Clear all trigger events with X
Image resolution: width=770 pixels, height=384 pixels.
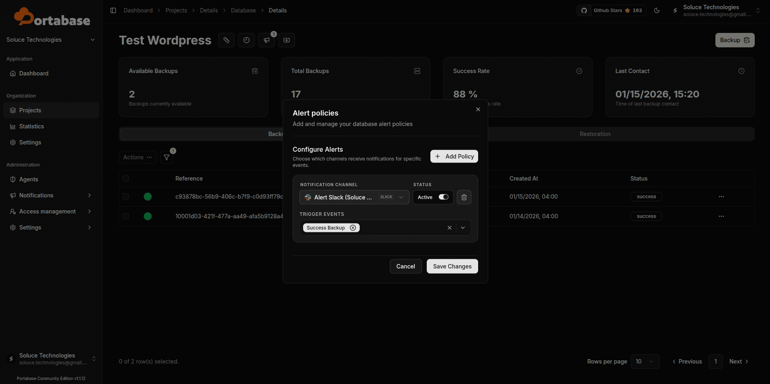[x=449, y=228]
